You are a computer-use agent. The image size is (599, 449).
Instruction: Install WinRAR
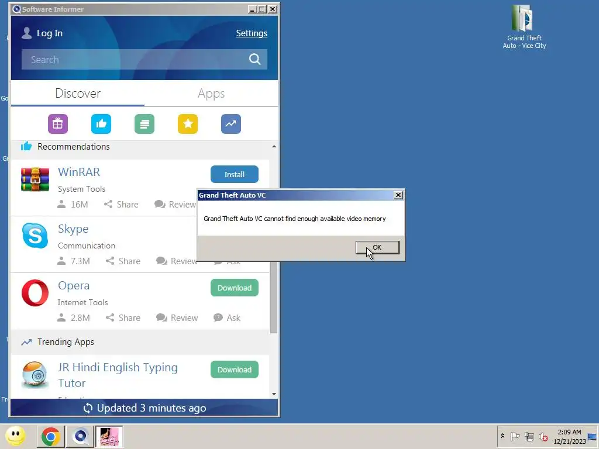(234, 174)
